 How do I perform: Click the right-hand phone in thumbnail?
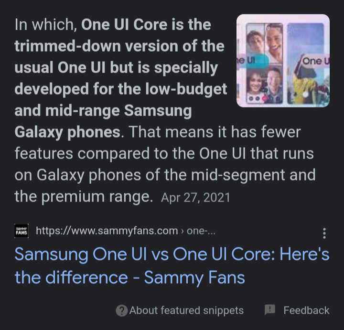(306, 63)
